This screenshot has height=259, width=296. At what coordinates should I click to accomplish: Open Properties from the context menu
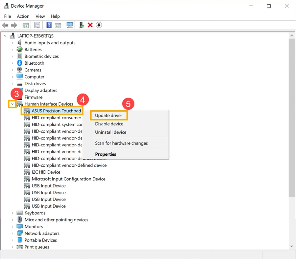(x=106, y=154)
